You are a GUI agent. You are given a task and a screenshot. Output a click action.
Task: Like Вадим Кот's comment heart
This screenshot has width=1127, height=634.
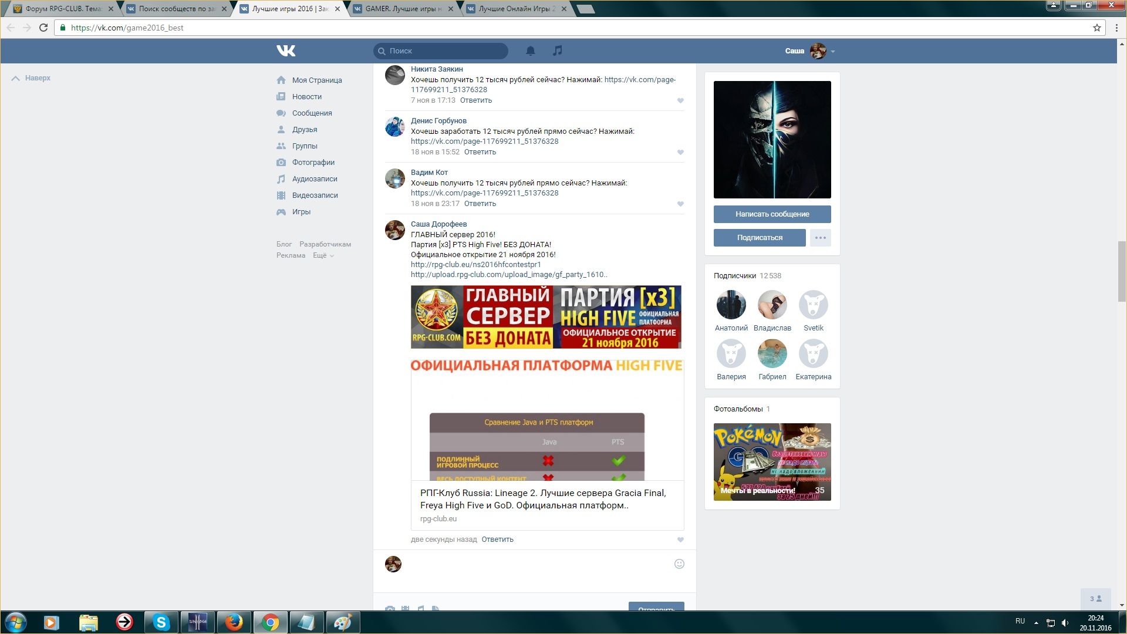tap(680, 204)
